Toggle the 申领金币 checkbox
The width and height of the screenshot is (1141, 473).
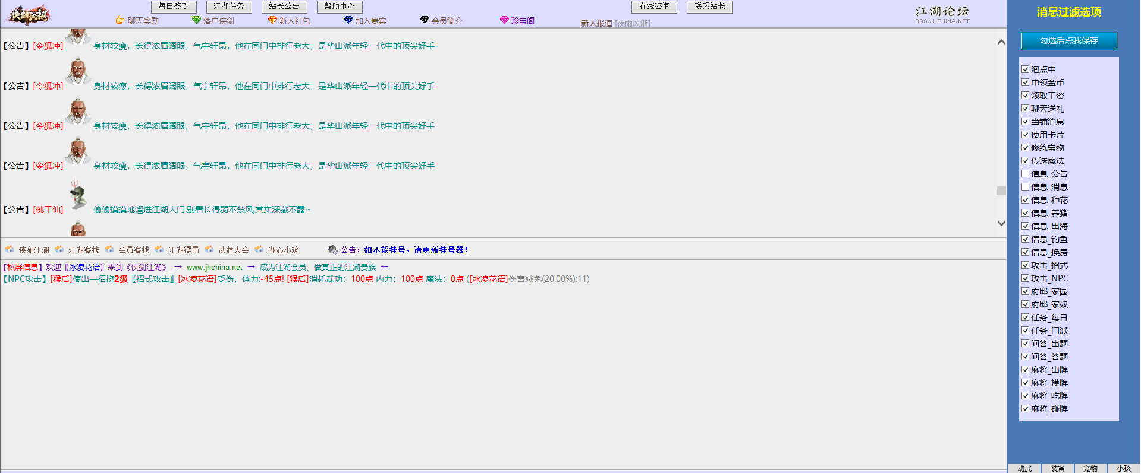(x=1025, y=82)
